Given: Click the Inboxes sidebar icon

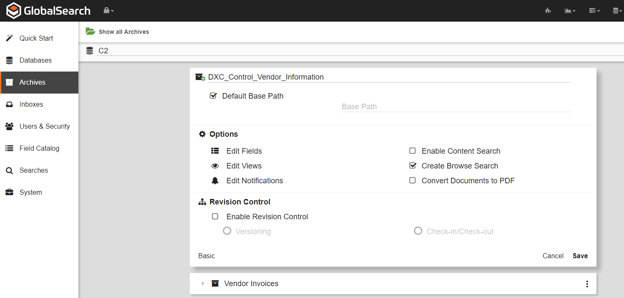Looking at the screenshot, I should tap(9, 104).
